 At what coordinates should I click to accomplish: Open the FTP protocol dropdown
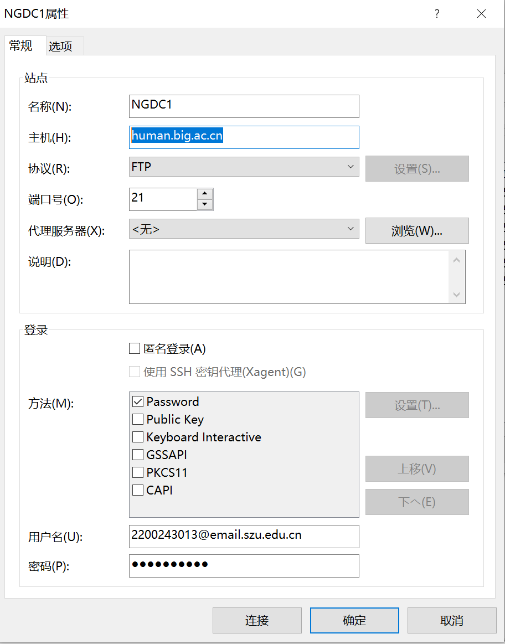point(244,167)
